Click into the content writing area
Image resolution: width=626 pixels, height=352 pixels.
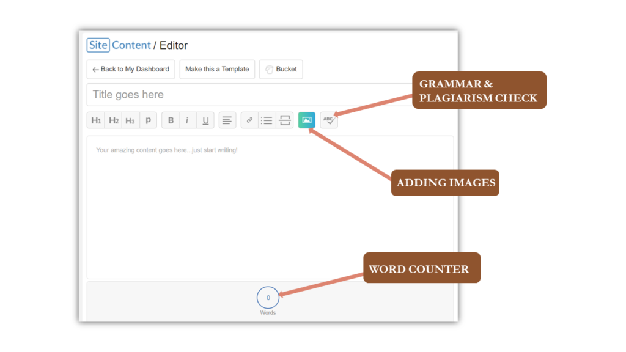(270, 207)
